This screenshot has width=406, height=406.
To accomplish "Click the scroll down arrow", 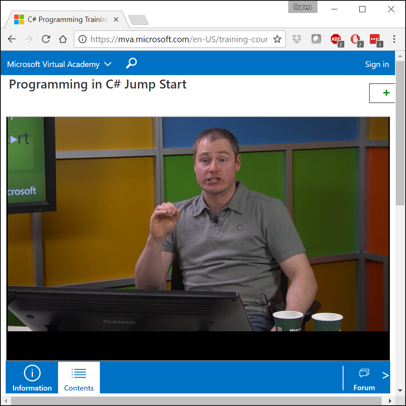I will point(400,391).
